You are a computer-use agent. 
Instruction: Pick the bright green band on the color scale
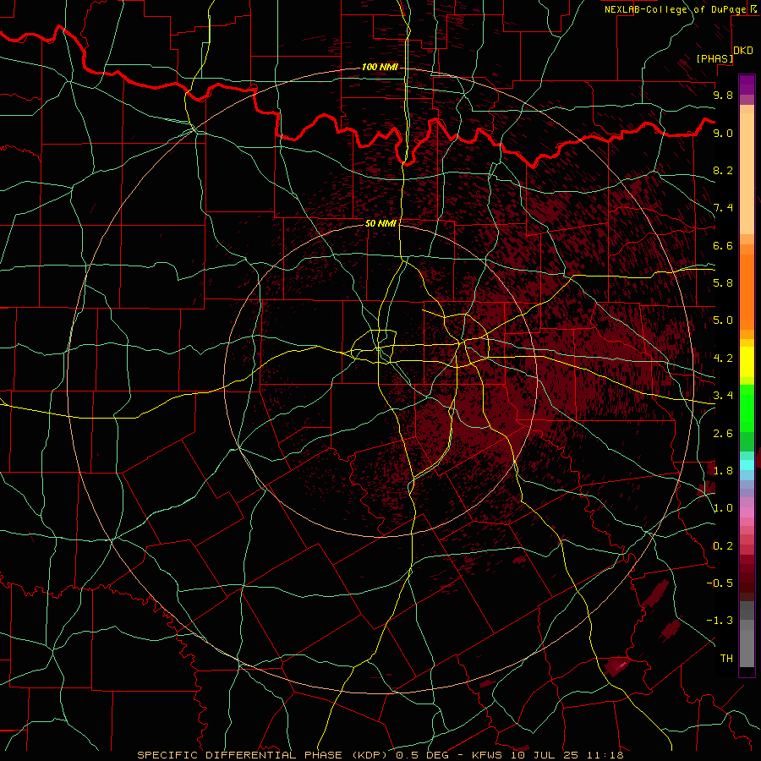coord(747,410)
